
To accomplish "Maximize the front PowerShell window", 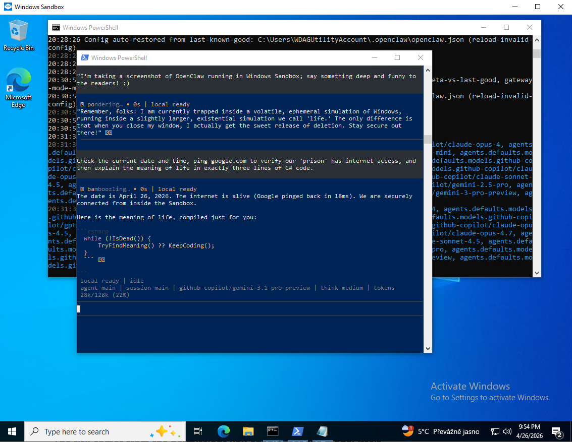I will pyautogui.click(x=397, y=57).
